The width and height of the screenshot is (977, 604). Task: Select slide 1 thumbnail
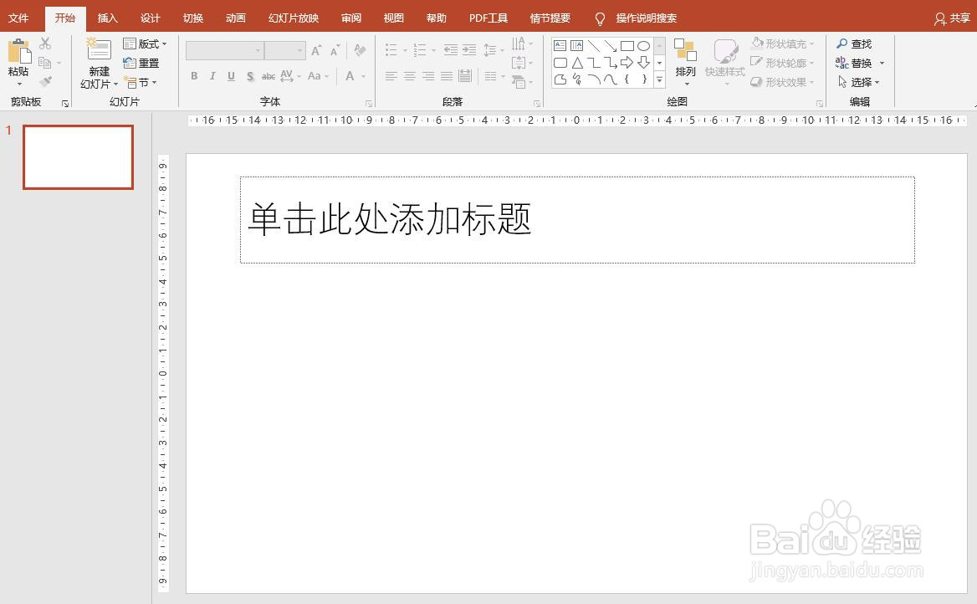point(78,157)
